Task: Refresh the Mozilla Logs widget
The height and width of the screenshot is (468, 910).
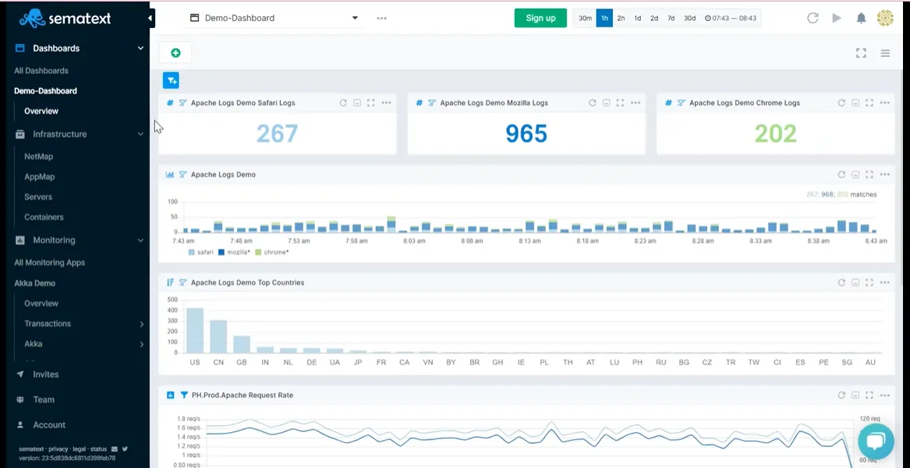Action: (x=592, y=103)
